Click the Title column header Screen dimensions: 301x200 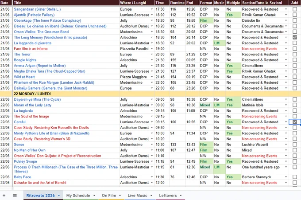(66, 3)
